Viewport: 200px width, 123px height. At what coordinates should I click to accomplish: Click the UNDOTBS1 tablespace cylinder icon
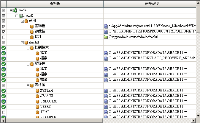click(37, 102)
